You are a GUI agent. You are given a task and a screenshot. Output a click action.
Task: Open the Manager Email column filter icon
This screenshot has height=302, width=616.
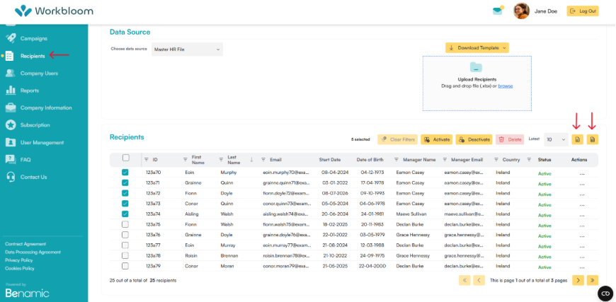(445, 160)
